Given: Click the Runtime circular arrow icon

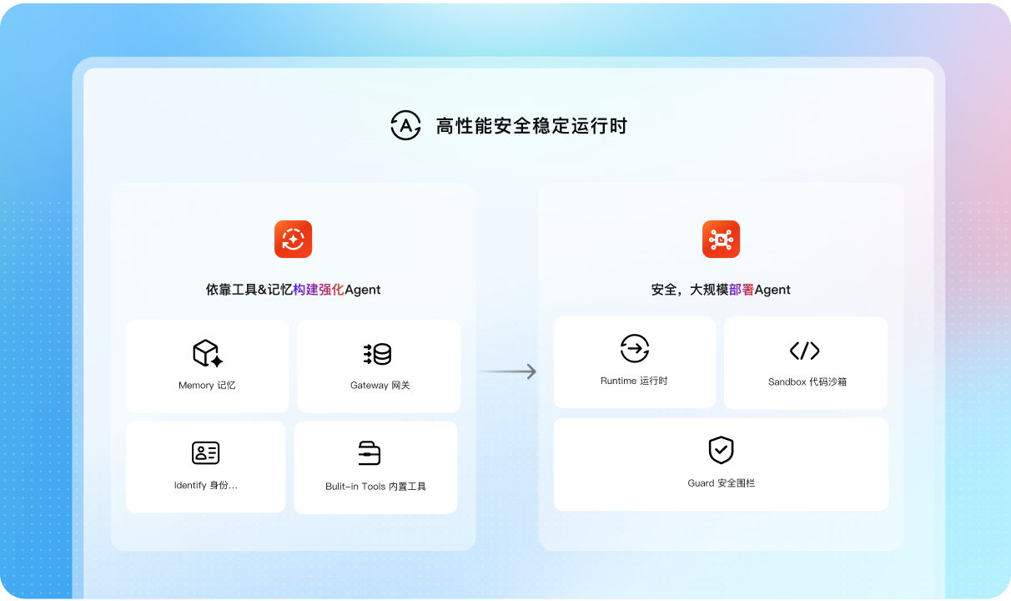Looking at the screenshot, I should tap(634, 348).
